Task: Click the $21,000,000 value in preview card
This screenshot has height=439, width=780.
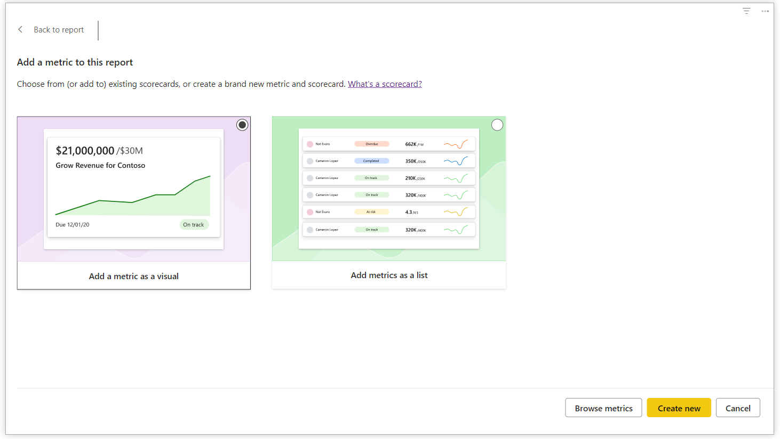Action: pyautogui.click(x=85, y=151)
